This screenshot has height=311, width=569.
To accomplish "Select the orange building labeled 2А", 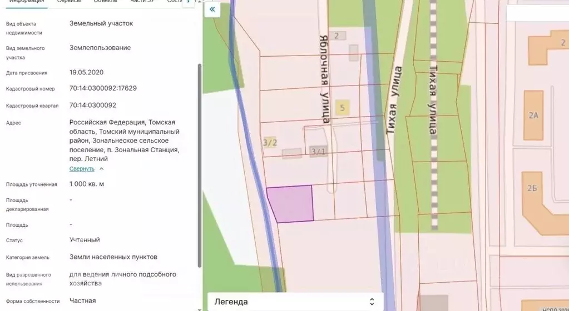I will point(534,116).
